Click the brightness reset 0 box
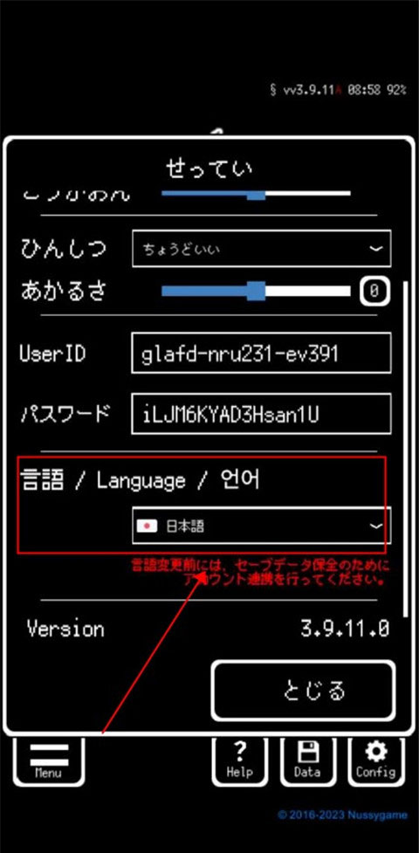Screen dimensions: 419x853 click(x=374, y=291)
